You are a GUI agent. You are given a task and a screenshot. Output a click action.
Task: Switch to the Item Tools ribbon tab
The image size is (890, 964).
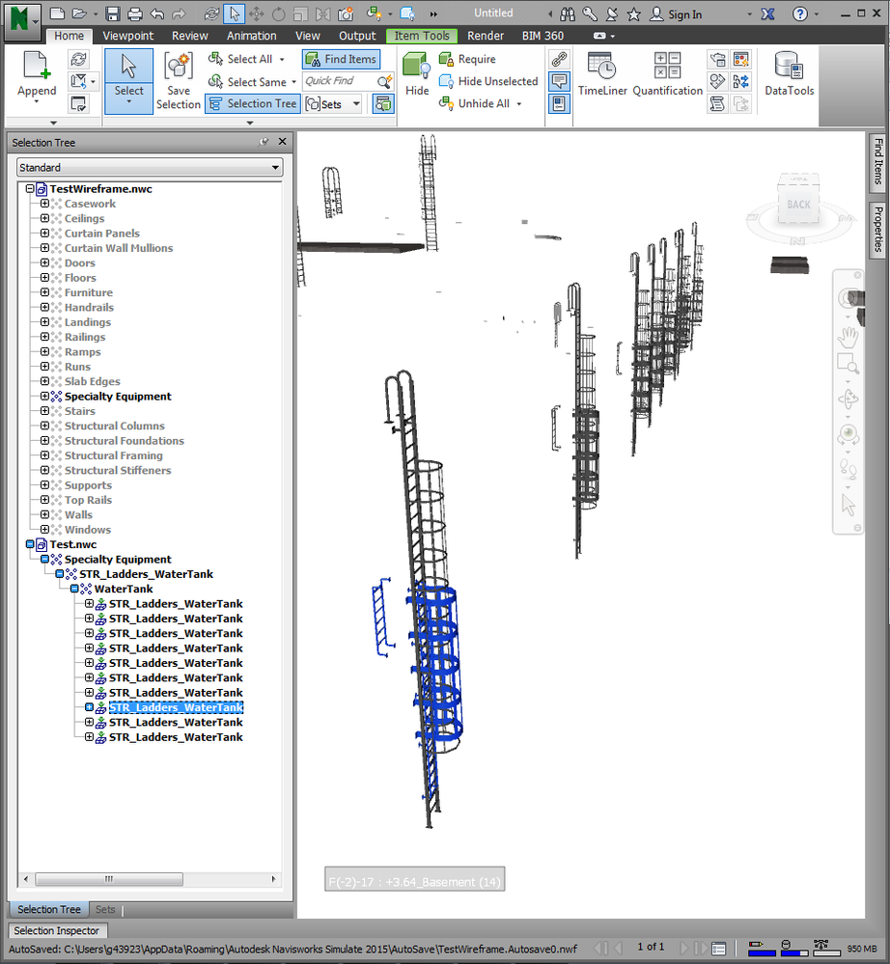[422, 36]
